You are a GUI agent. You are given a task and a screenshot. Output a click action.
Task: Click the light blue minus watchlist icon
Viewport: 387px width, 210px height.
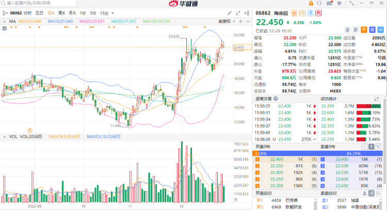[381, 30]
